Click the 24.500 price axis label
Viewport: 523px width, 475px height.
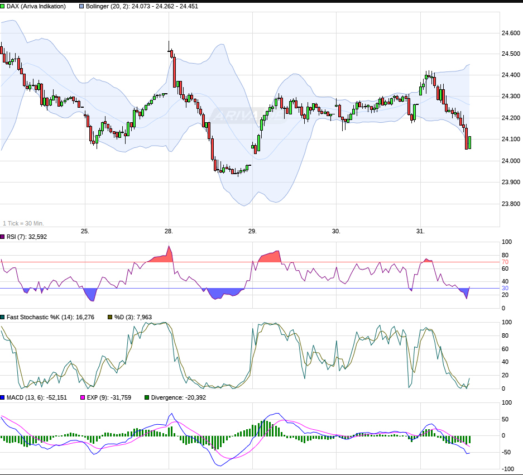[x=511, y=54]
